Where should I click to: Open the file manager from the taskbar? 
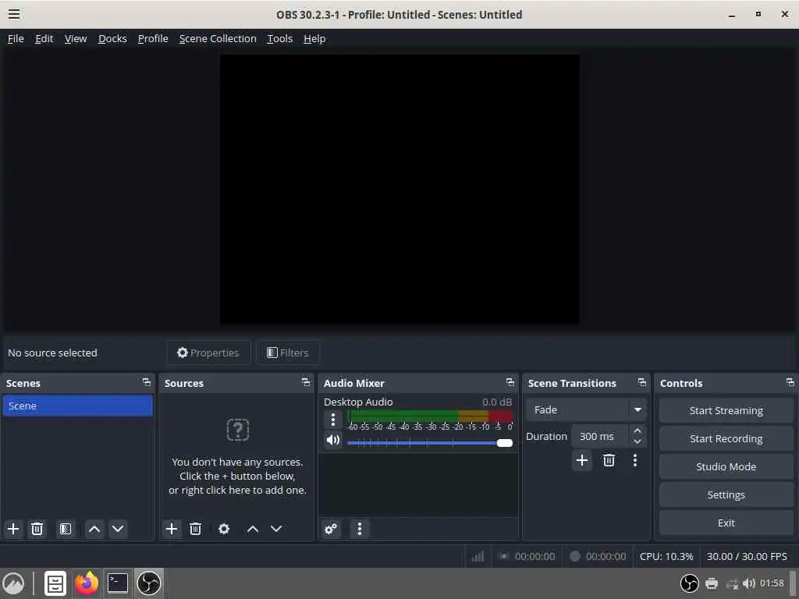(x=55, y=583)
